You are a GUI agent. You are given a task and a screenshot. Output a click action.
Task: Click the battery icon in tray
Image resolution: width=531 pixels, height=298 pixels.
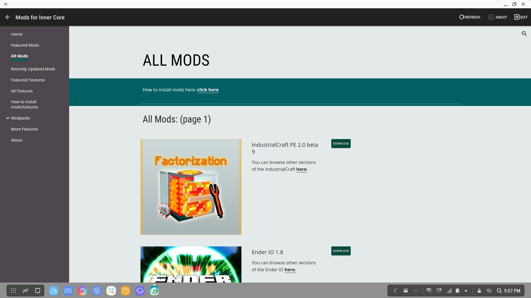tap(457, 291)
